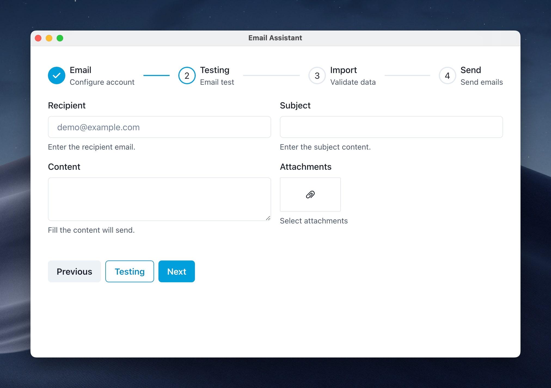
Task: Click the Previous button
Action: pyautogui.click(x=74, y=271)
